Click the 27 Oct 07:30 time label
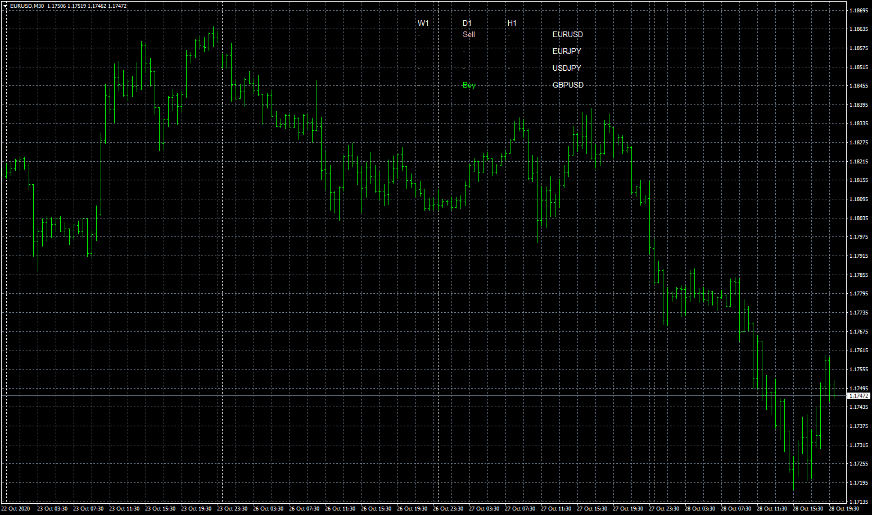The image size is (872, 515). [x=520, y=509]
